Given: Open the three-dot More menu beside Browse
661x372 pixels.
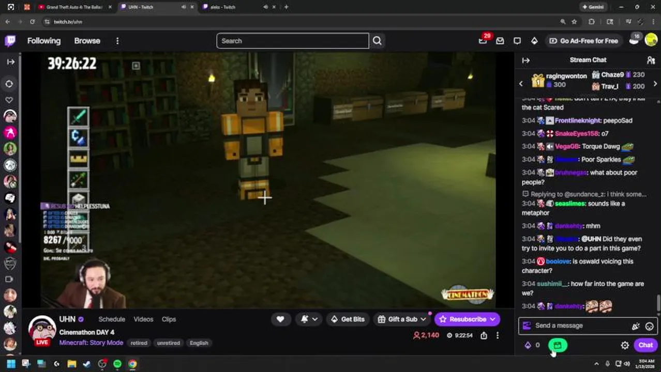Looking at the screenshot, I should (x=117, y=41).
